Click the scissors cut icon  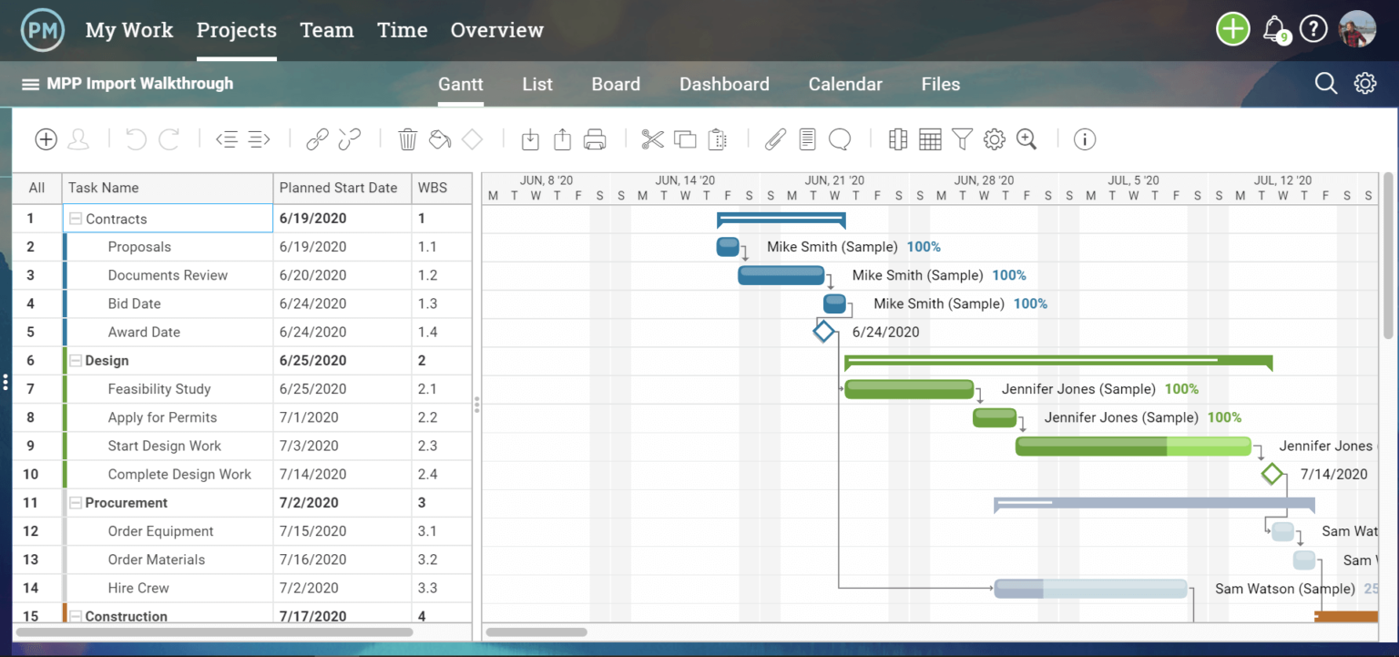(x=652, y=139)
